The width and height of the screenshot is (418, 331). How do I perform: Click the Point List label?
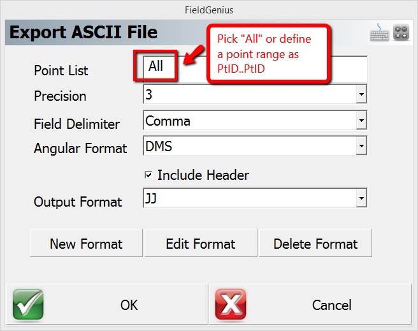point(61,70)
